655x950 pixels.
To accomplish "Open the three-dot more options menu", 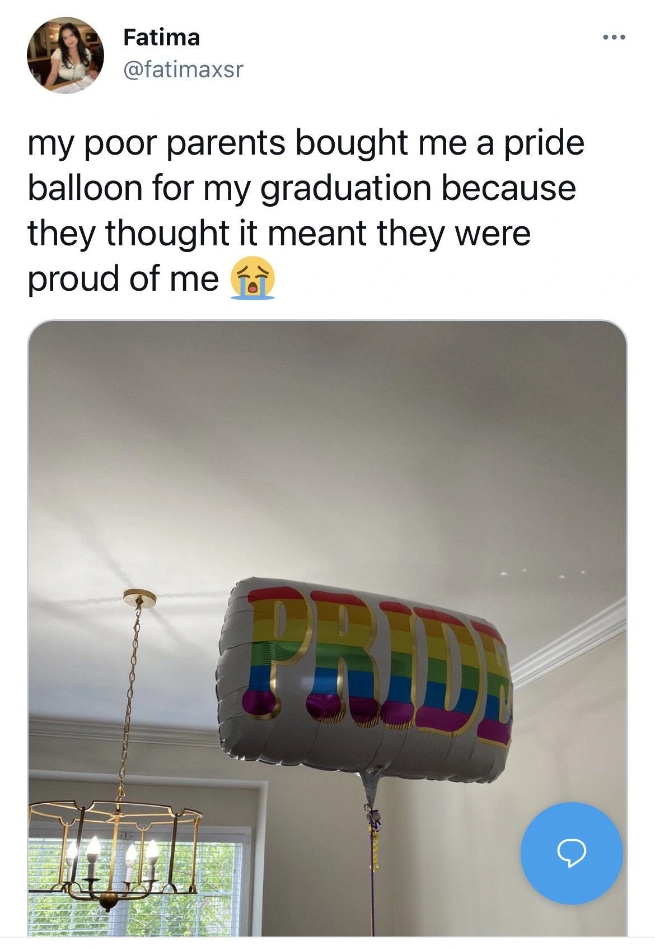I will coord(613,38).
